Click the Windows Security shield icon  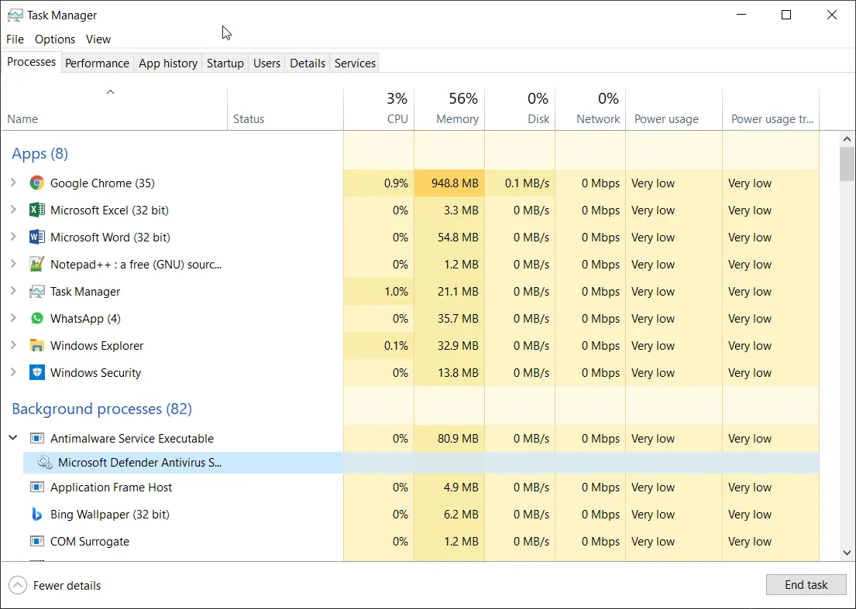tap(36, 373)
